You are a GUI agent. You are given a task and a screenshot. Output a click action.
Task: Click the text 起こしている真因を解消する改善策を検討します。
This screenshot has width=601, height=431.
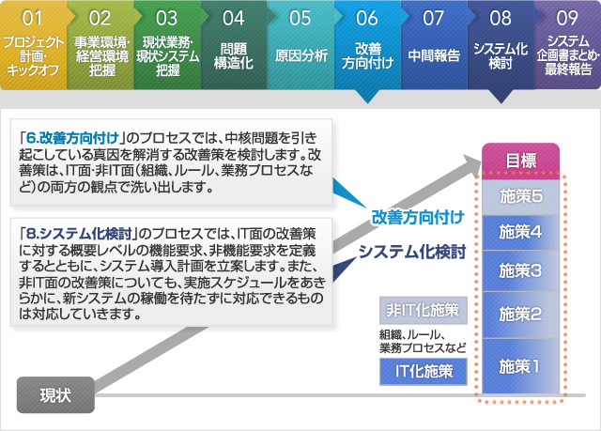(163, 154)
